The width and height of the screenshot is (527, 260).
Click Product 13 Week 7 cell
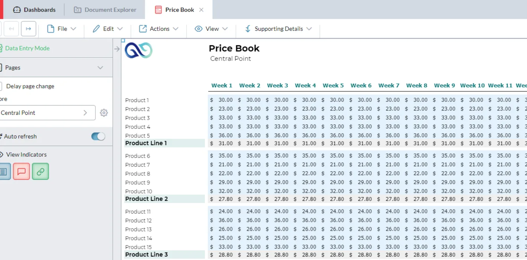click(389, 229)
